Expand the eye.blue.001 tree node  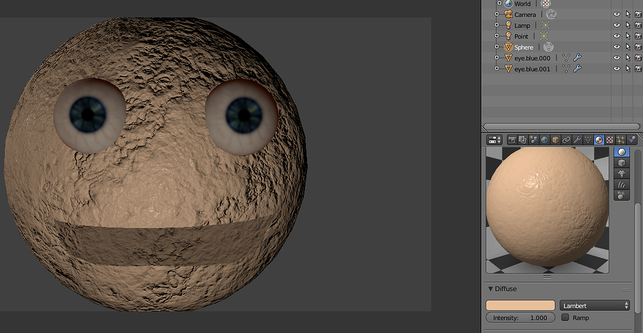497,69
